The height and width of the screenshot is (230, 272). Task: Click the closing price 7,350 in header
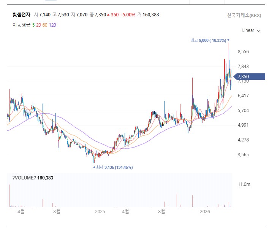point(100,15)
